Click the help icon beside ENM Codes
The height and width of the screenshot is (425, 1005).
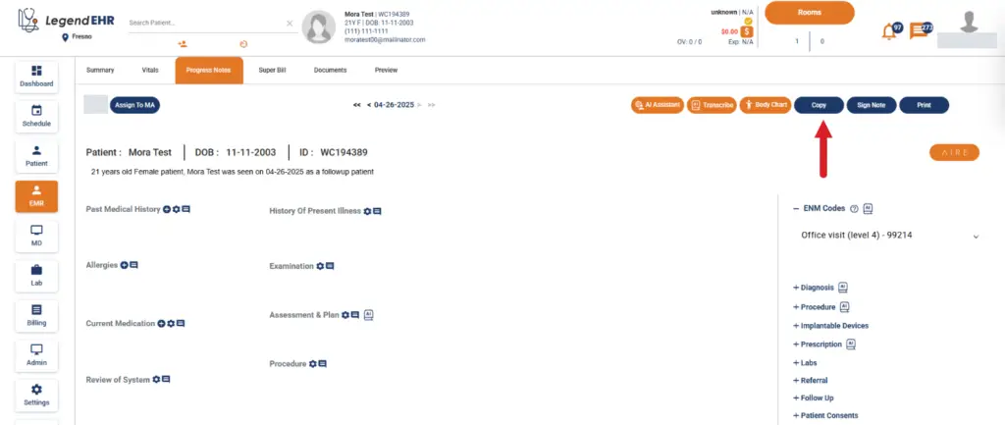pyautogui.click(x=854, y=209)
